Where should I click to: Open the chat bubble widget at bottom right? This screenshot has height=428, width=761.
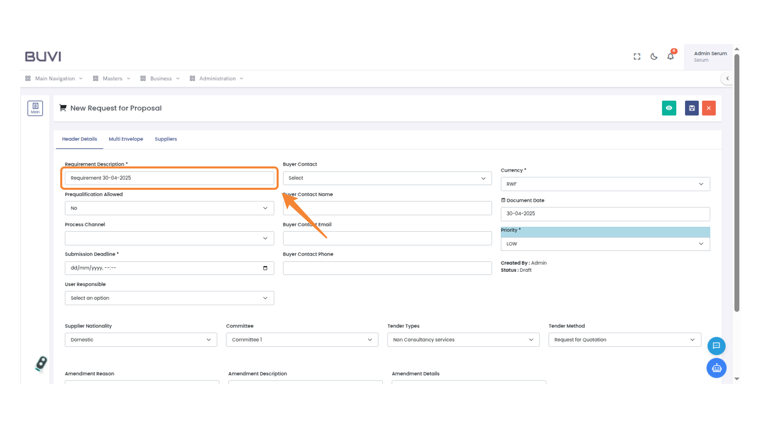[716, 346]
